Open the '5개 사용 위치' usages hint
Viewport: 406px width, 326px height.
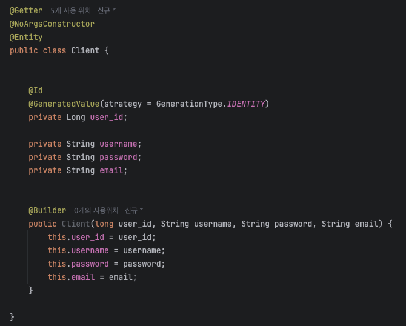click(x=70, y=11)
